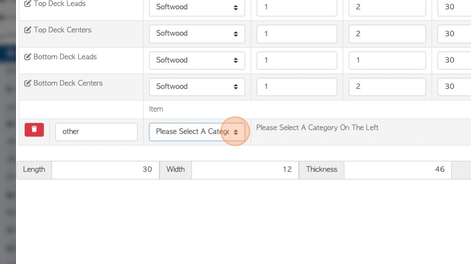The image size is (471, 264).
Task: Click Bottom Deck Centers field containing 2
Action: [x=387, y=87]
